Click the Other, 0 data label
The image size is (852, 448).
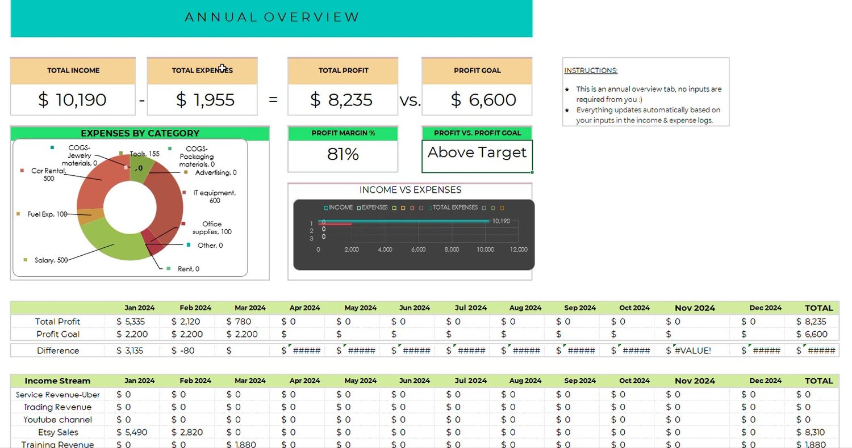210,245
